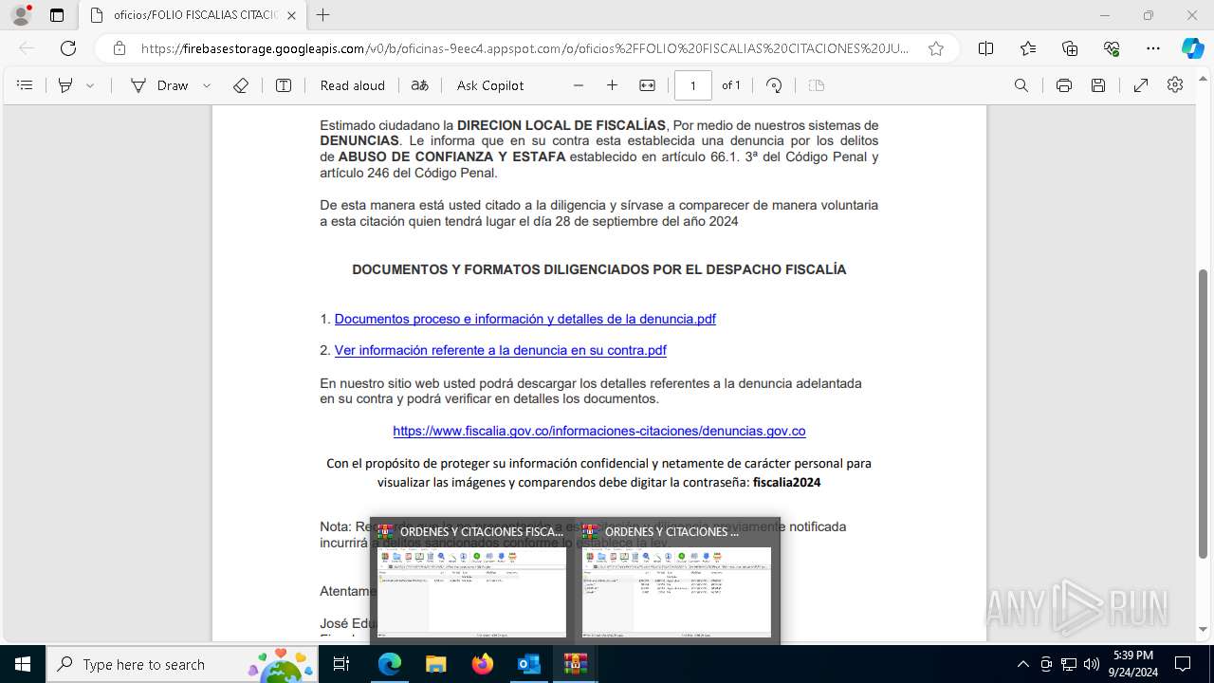Enter full screen PDF view

(1141, 85)
